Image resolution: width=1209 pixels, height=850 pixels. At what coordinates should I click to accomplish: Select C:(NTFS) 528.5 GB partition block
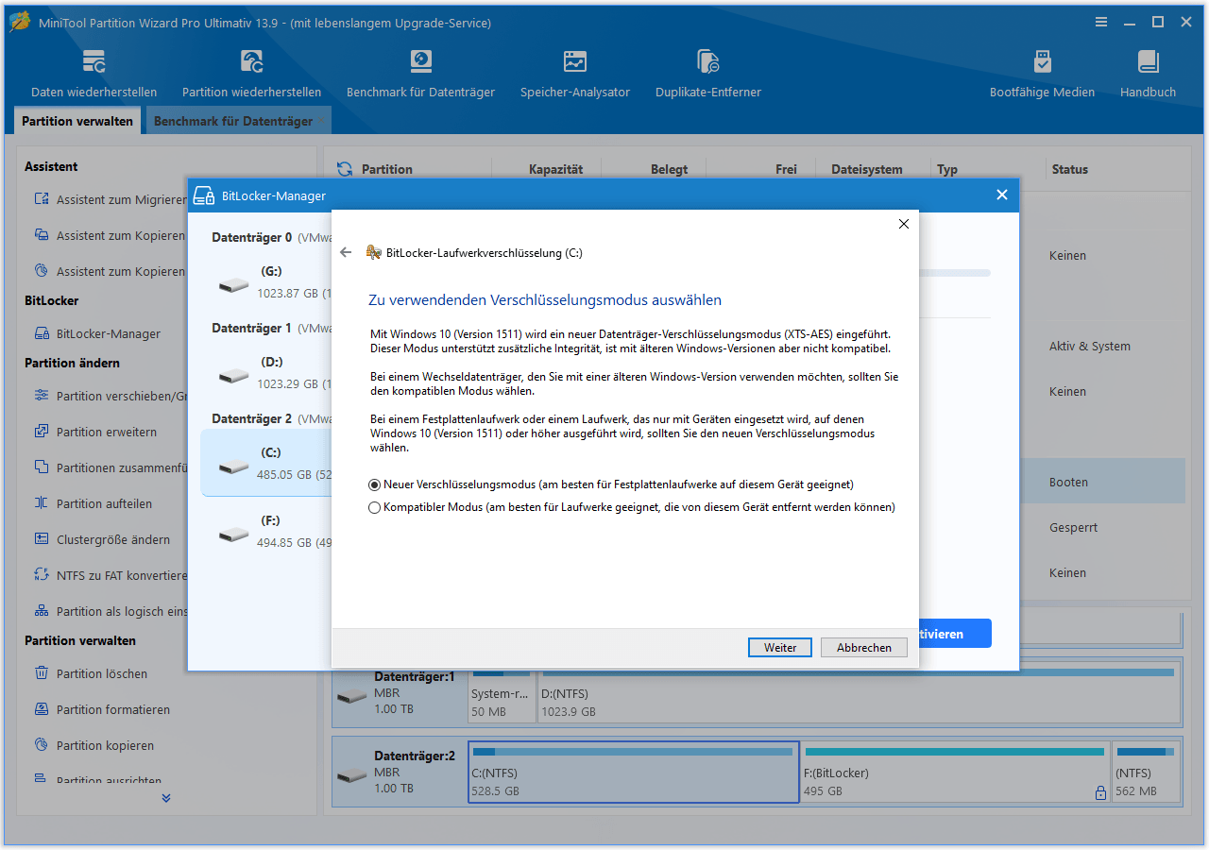pyautogui.click(x=634, y=772)
